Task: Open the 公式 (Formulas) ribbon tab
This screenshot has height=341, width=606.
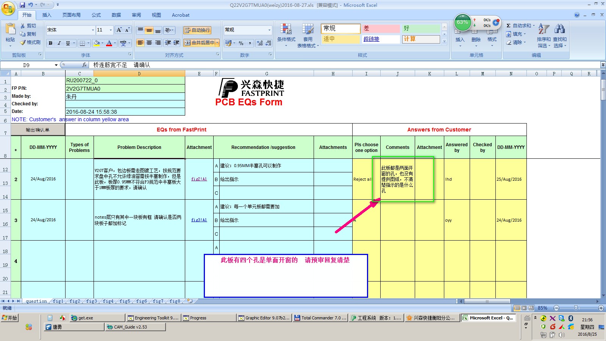Action: [x=96, y=15]
